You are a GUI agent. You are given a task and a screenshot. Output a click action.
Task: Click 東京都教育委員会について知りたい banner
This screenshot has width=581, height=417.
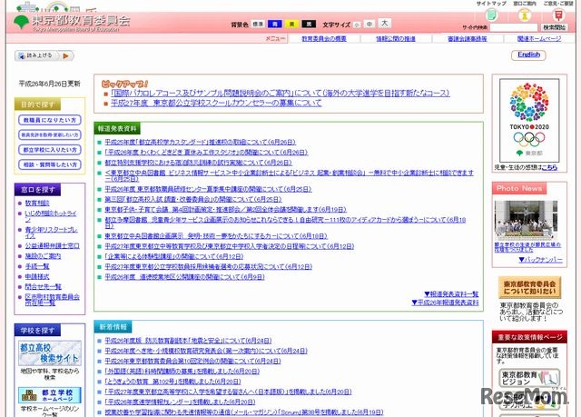tap(529, 287)
